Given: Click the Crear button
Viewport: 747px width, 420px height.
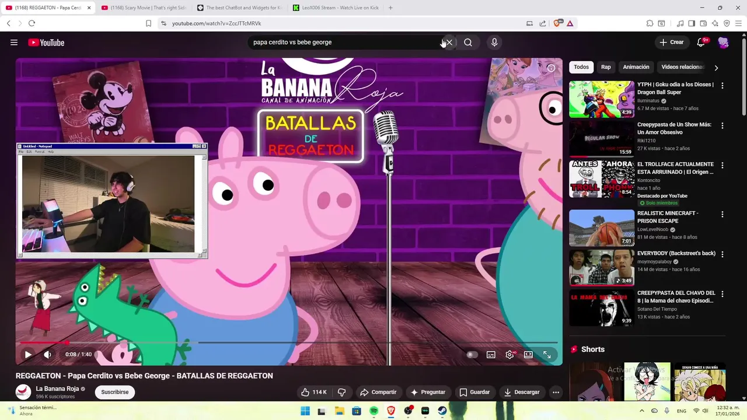Looking at the screenshot, I should pyautogui.click(x=671, y=42).
